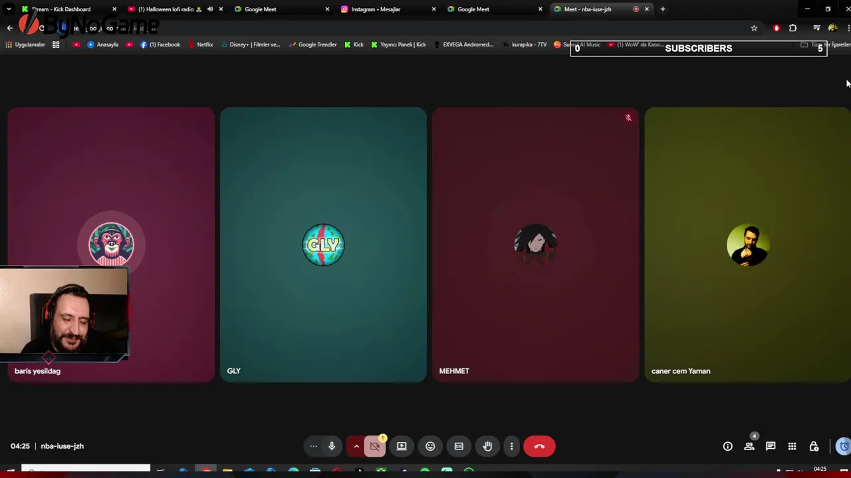Leave the call with red hang-up button

click(539, 446)
